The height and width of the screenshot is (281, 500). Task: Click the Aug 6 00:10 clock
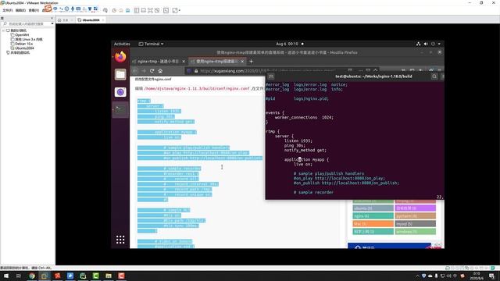287,44
